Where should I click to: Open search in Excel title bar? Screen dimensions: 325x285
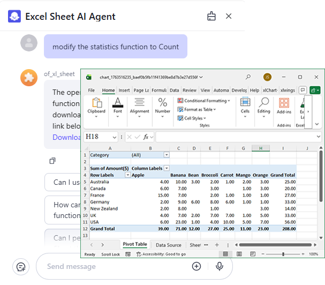coord(248,77)
